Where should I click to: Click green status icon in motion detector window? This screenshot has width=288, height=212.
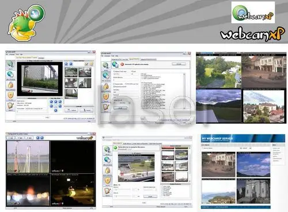coord(115,148)
